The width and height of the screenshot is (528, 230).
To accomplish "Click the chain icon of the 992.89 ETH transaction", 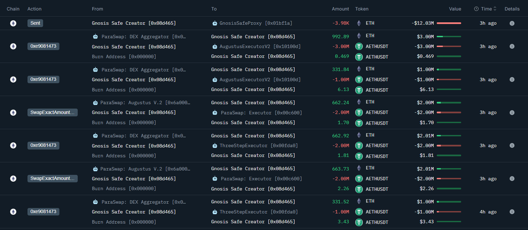I will 13,47.
